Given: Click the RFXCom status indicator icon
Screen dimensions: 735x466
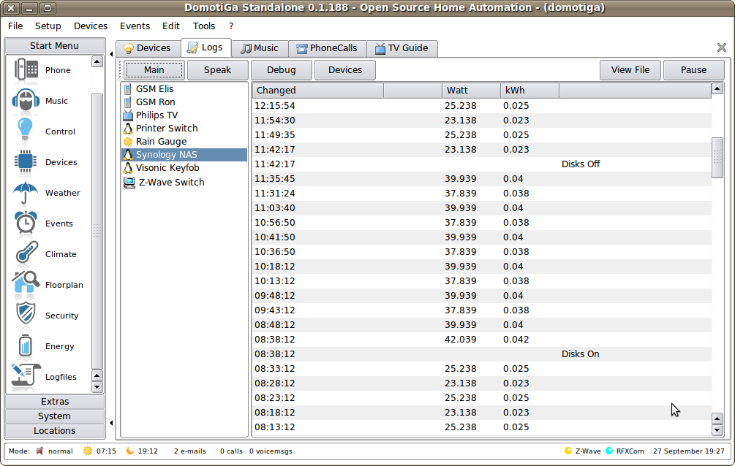Looking at the screenshot, I should 609,451.
